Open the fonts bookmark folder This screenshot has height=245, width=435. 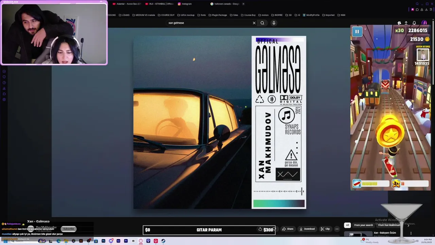(202, 15)
